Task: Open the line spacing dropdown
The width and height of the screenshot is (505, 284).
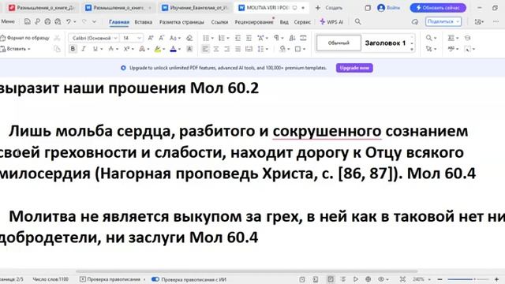Action: coord(267,49)
